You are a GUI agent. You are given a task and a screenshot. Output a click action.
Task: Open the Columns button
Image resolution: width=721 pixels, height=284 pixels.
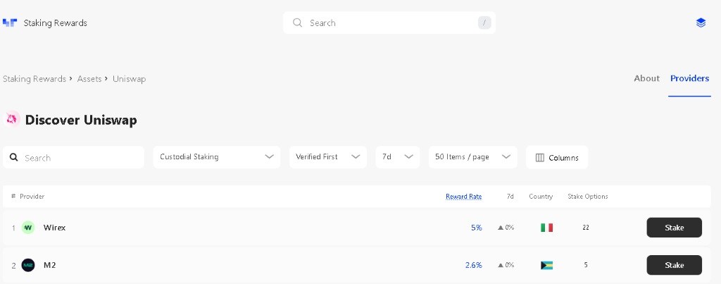coord(557,157)
